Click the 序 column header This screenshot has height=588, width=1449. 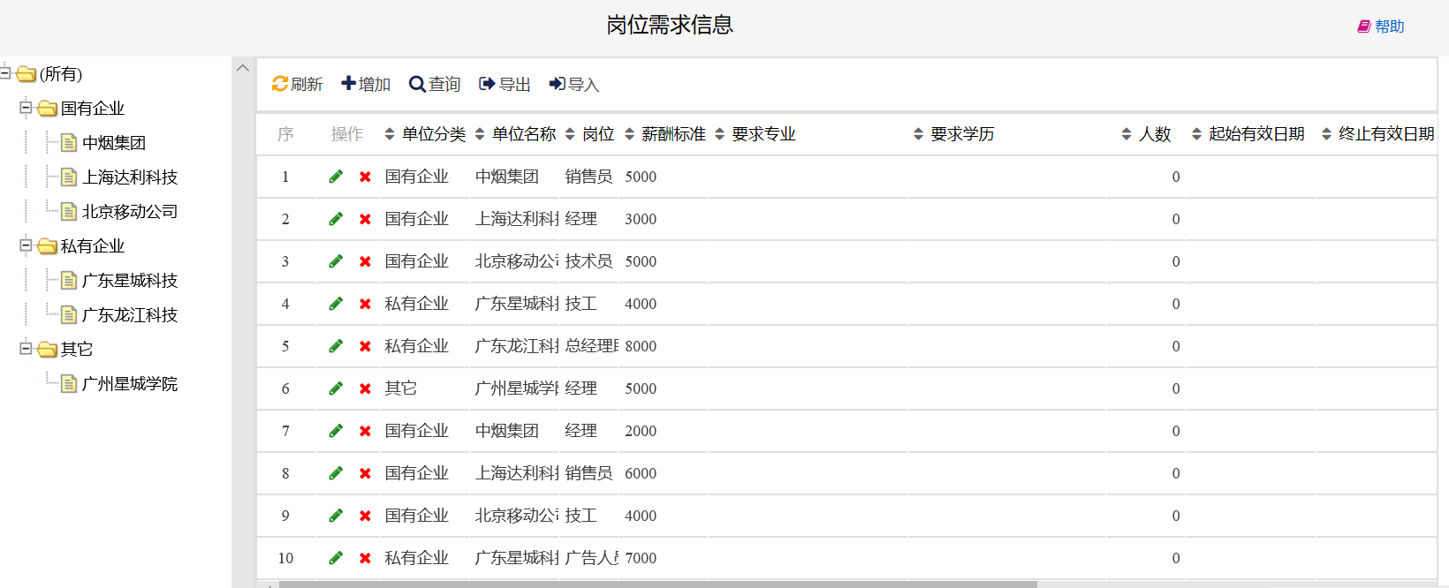coord(285,134)
